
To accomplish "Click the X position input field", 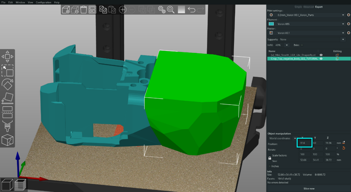I will [x=304, y=143].
